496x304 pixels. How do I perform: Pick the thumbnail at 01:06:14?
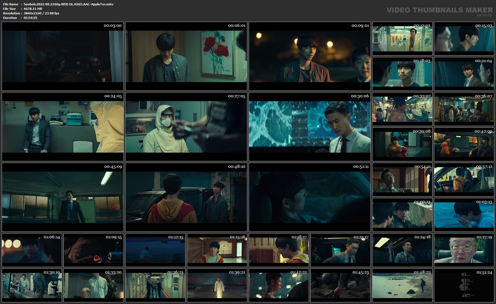(32, 250)
